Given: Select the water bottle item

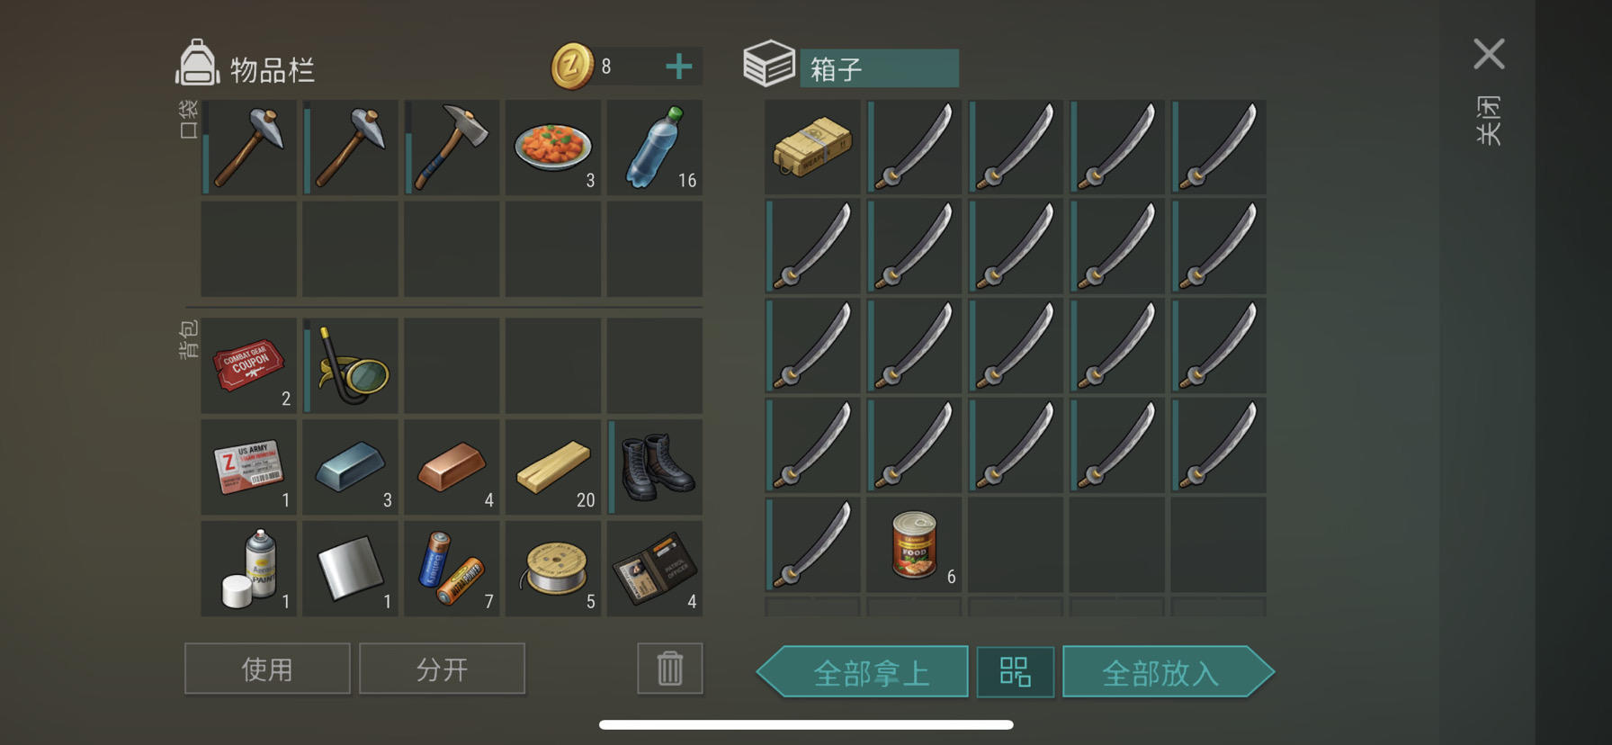Looking at the screenshot, I should pos(655,148).
